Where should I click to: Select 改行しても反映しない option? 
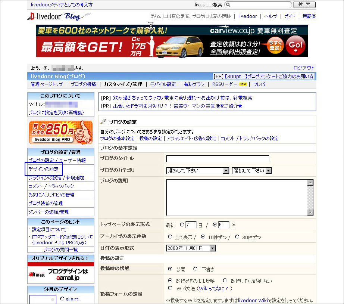225,280
